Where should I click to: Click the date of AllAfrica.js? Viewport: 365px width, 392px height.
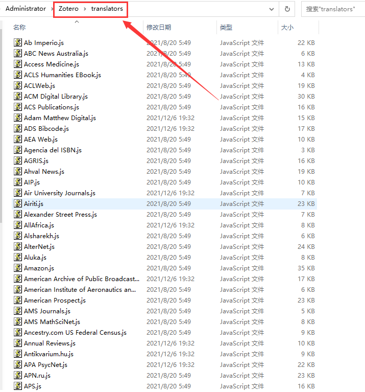pyautogui.click(x=171, y=225)
